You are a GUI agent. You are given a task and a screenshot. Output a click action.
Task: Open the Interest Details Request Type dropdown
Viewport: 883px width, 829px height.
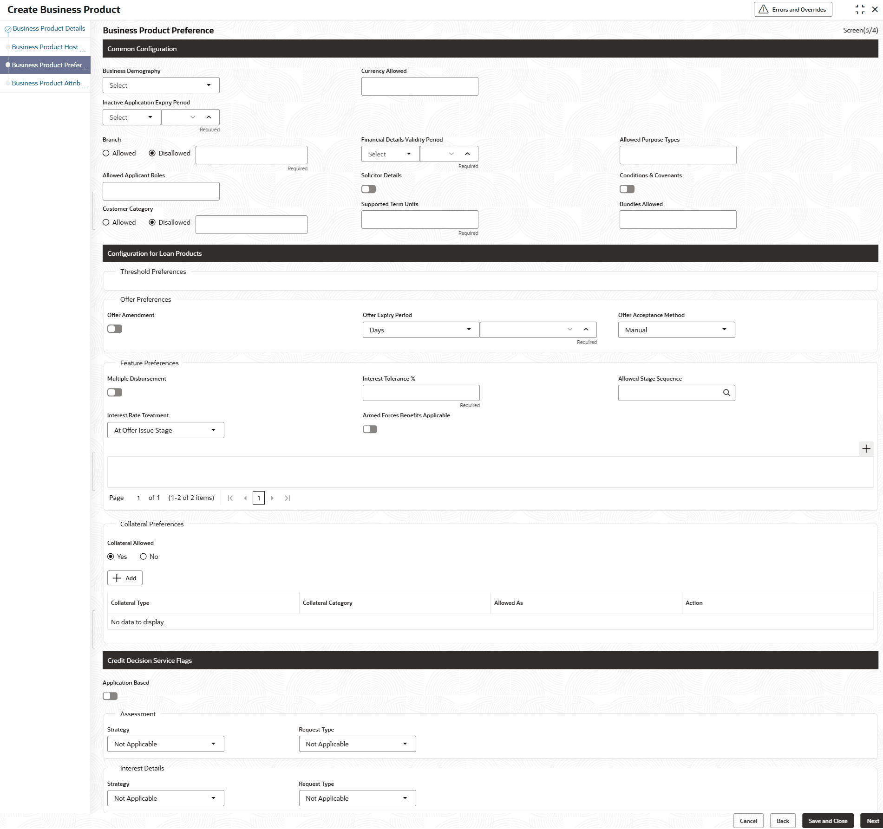point(357,798)
